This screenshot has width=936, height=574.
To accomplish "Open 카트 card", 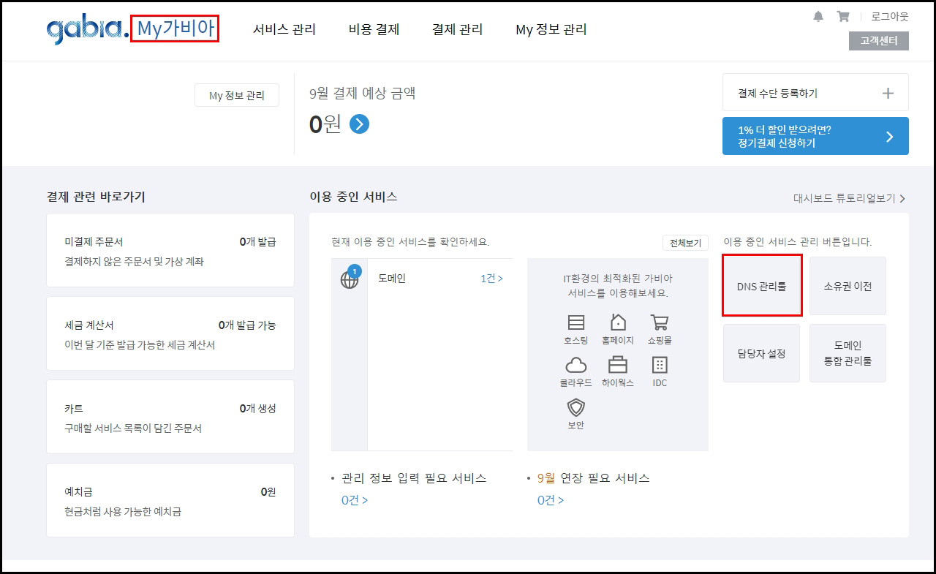I will pos(170,418).
